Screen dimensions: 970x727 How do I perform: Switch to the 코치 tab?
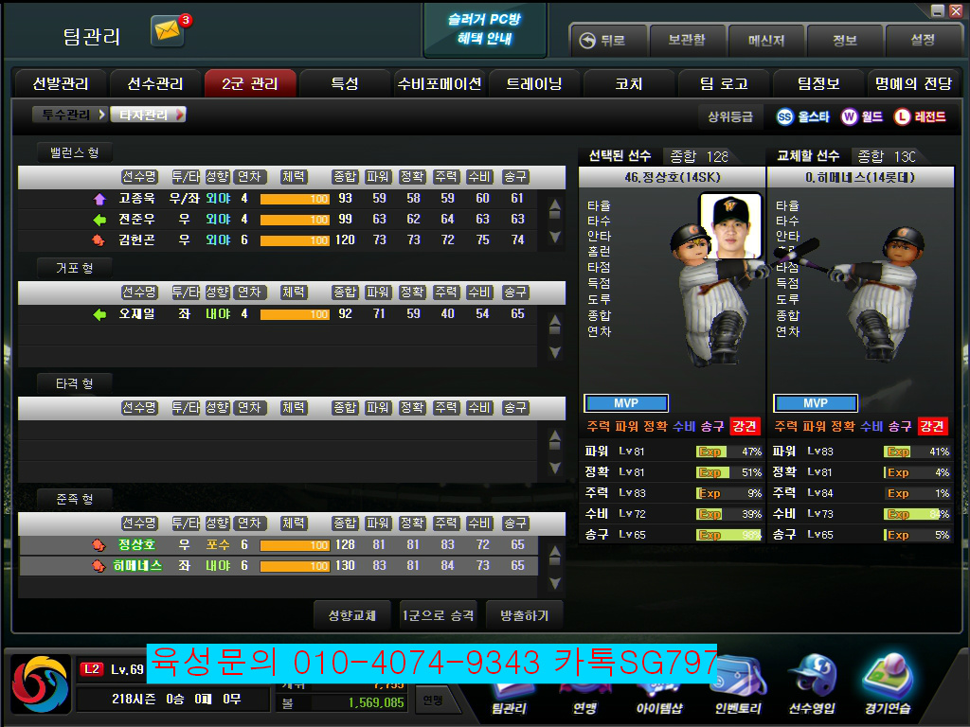[x=629, y=83]
